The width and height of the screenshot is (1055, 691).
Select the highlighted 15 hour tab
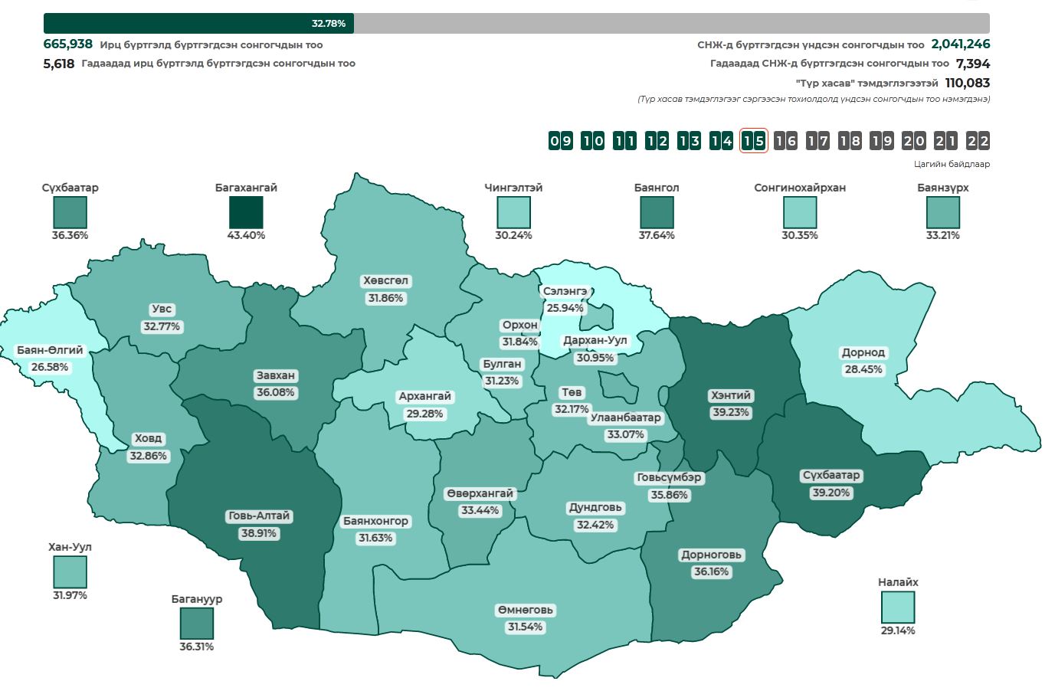[x=754, y=141]
